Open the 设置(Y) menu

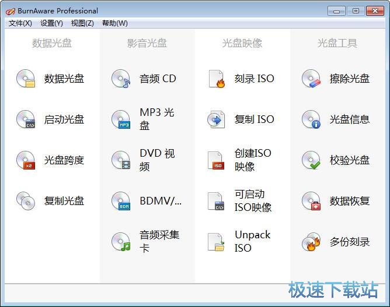[x=51, y=23]
